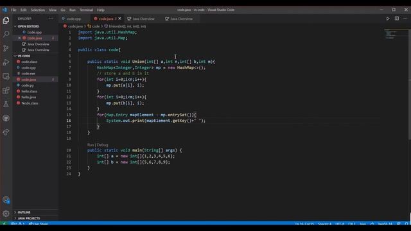
Task: Open code.class in the file tree
Action: 29,62
